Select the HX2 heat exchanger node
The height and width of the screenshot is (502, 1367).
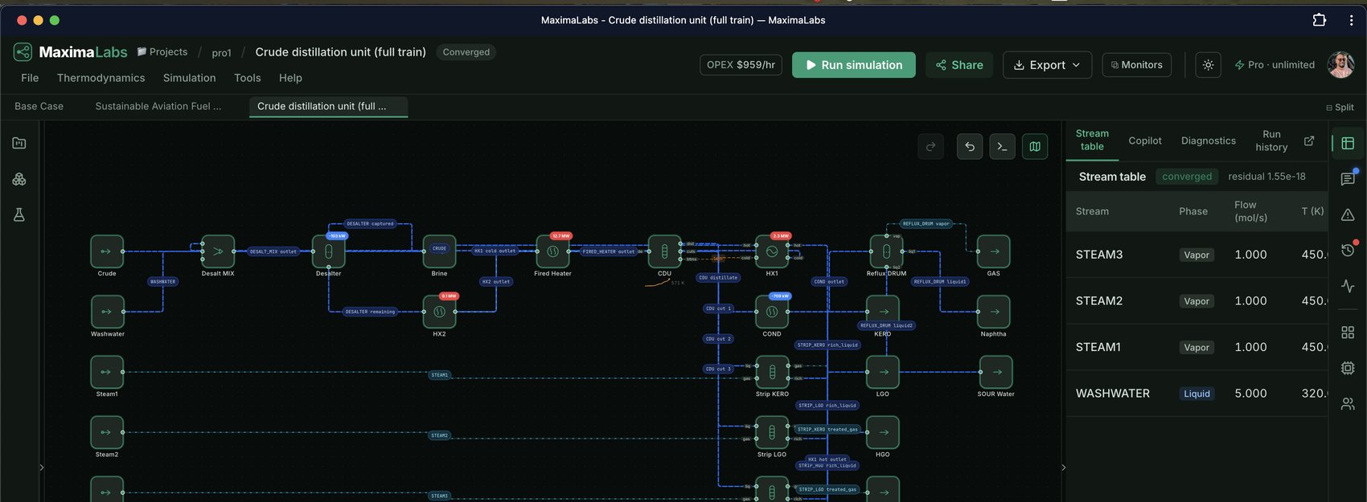click(x=440, y=312)
